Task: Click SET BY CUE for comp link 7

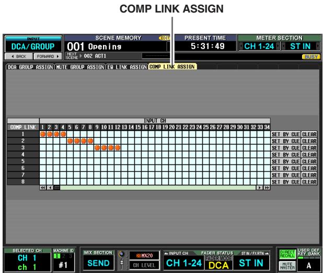Action: pyautogui.click(x=285, y=175)
